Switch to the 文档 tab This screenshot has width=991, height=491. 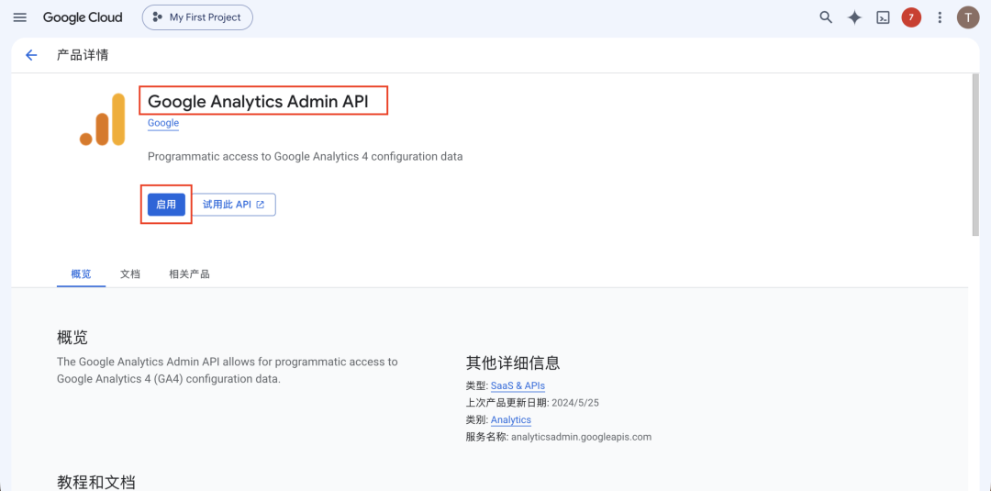pos(130,274)
